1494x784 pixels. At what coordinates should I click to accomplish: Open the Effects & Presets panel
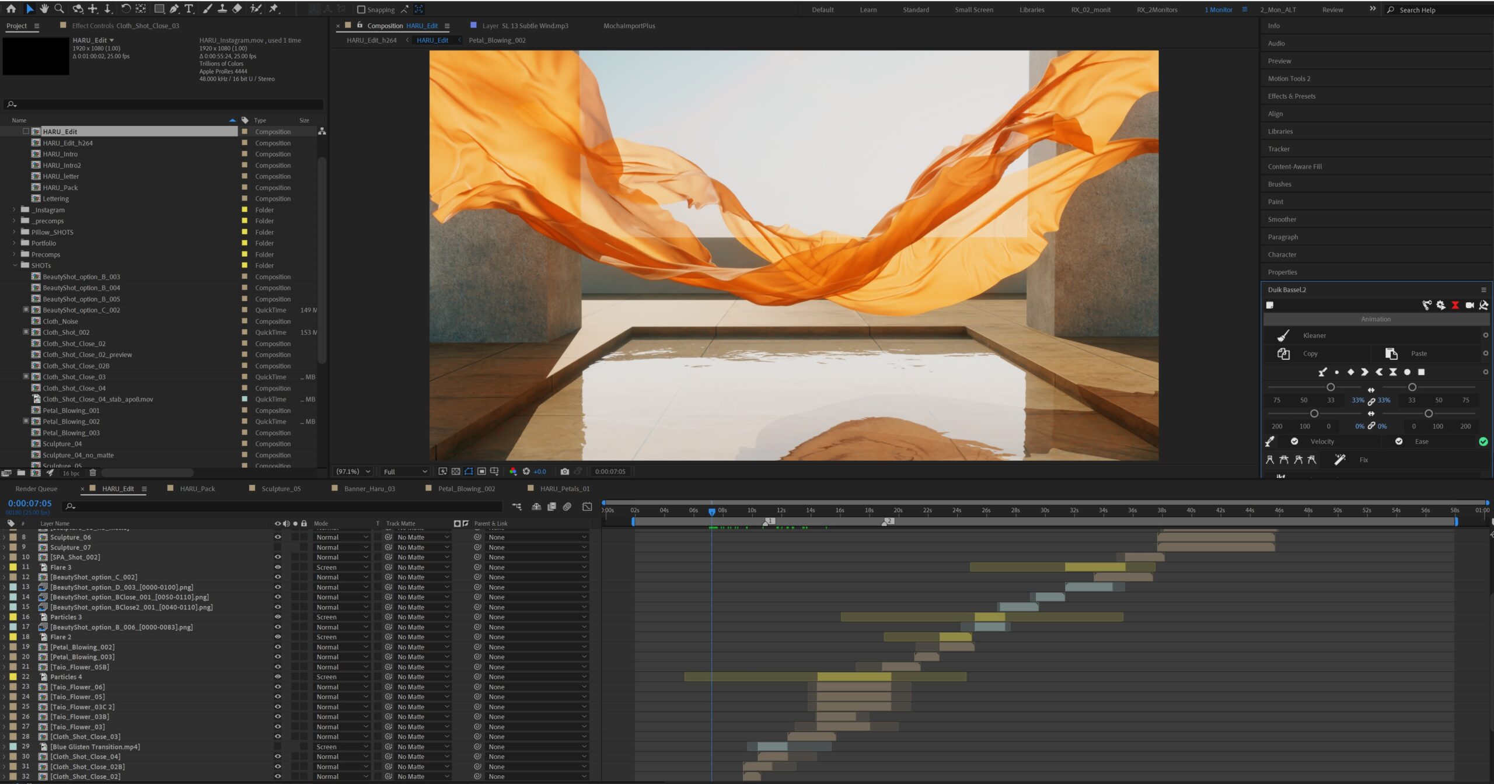pyautogui.click(x=1291, y=96)
